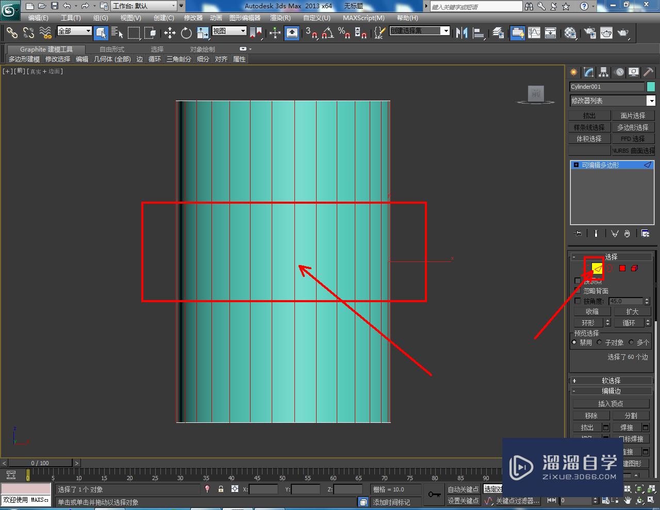Click the 循环 loop selection button

[x=629, y=323]
